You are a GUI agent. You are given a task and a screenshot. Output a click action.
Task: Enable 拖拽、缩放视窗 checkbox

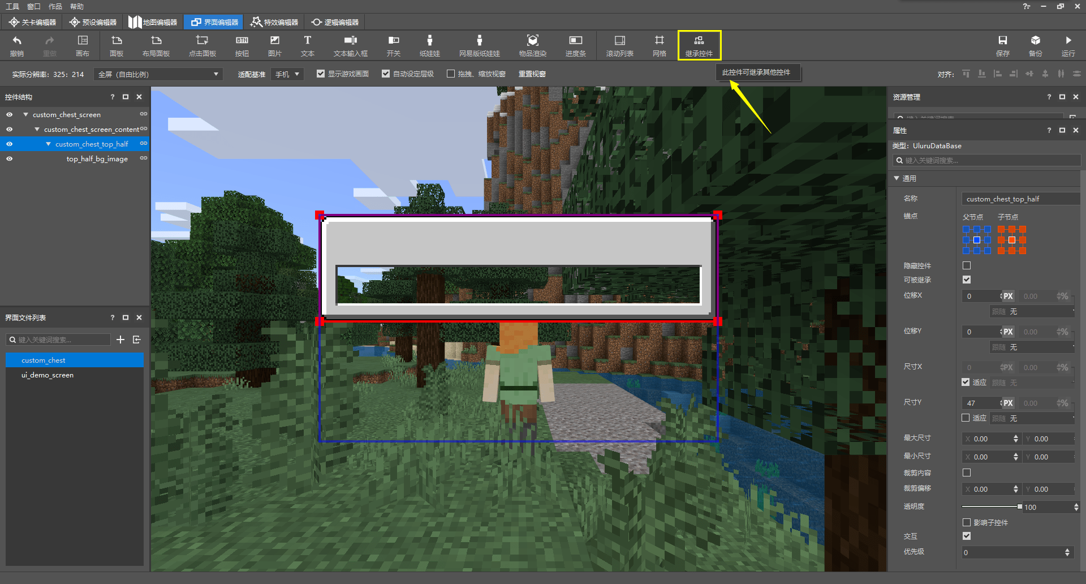click(451, 74)
